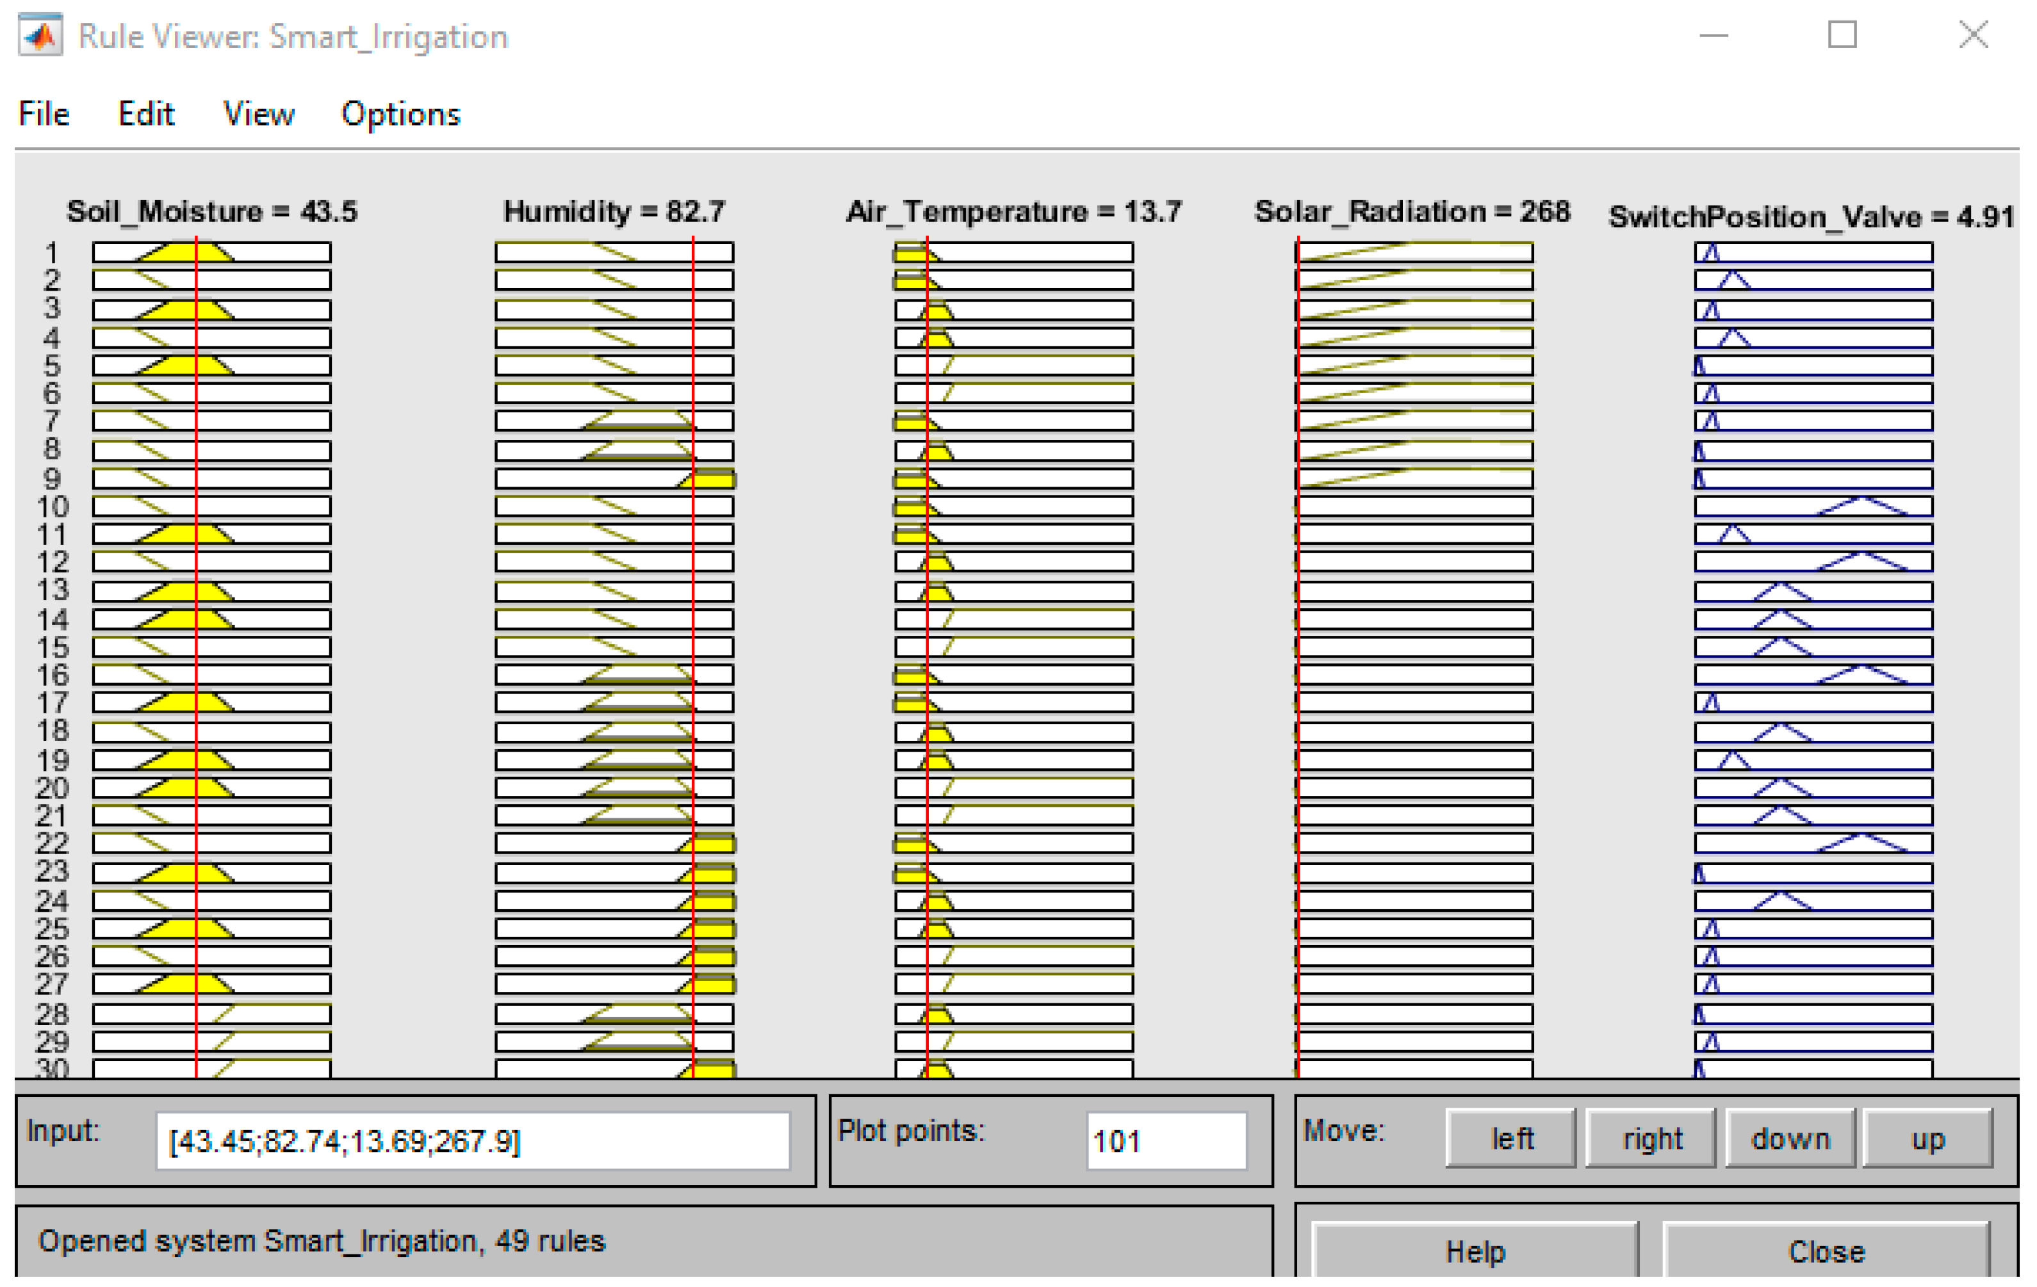Click rule number 20 label

pos(52,788)
